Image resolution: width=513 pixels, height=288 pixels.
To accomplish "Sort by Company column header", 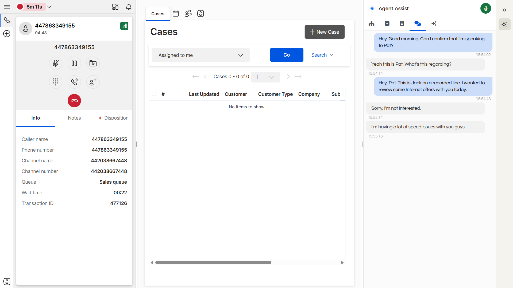I will (309, 94).
